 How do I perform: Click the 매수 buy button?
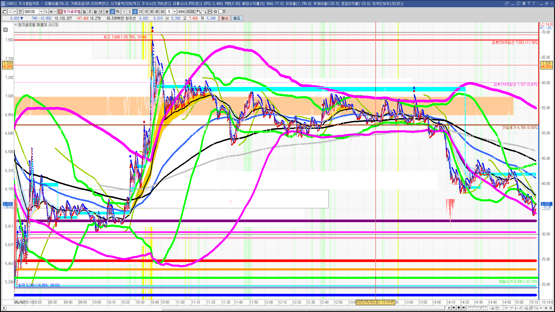[225, 18]
